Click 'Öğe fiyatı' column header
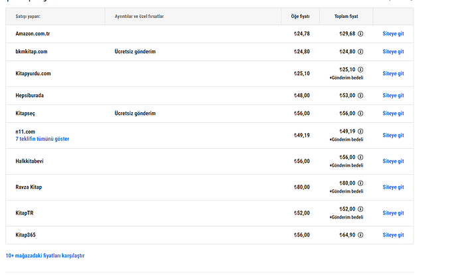This screenshot has height=275, width=458. coord(300,17)
